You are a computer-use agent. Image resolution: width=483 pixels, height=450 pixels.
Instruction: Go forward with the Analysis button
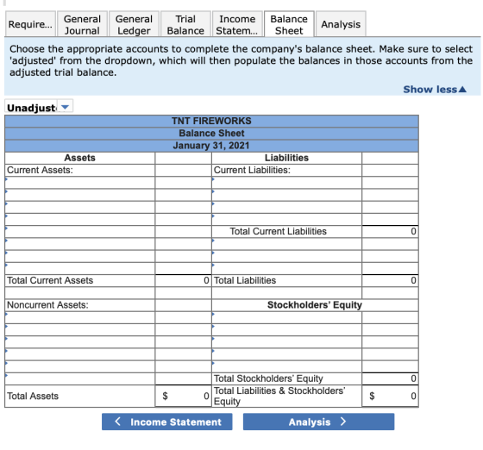(318, 422)
